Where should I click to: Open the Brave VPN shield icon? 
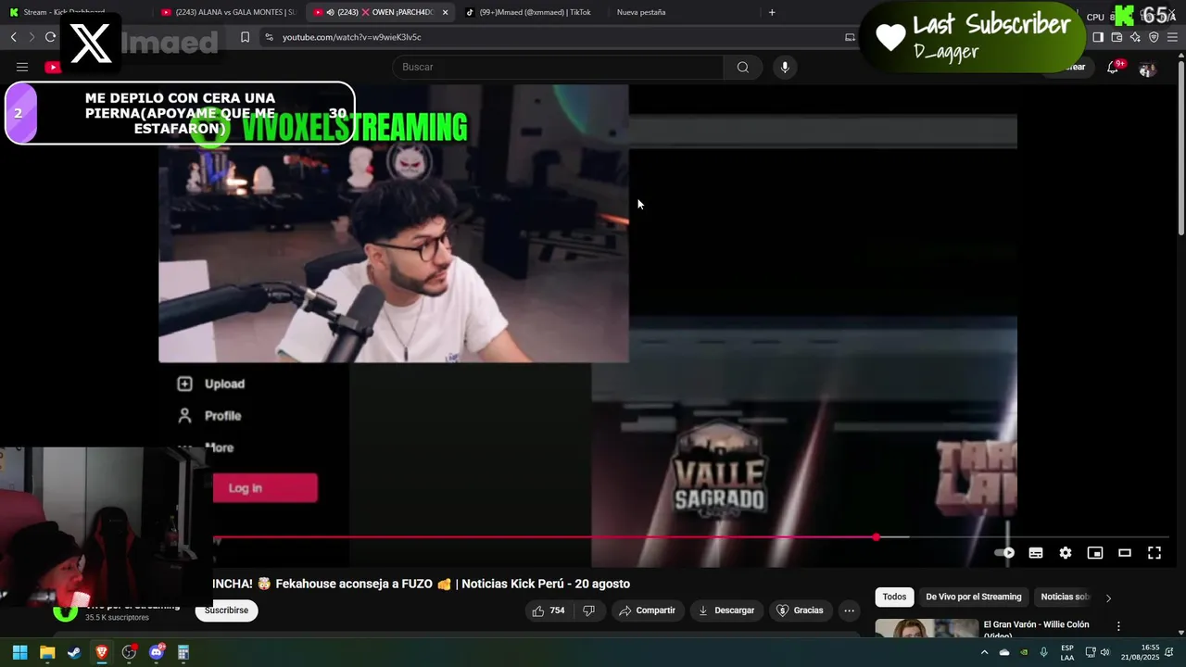tap(1154, 37)
